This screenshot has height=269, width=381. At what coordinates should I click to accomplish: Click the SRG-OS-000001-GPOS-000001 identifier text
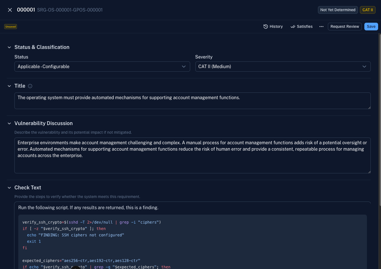(70, 10)
